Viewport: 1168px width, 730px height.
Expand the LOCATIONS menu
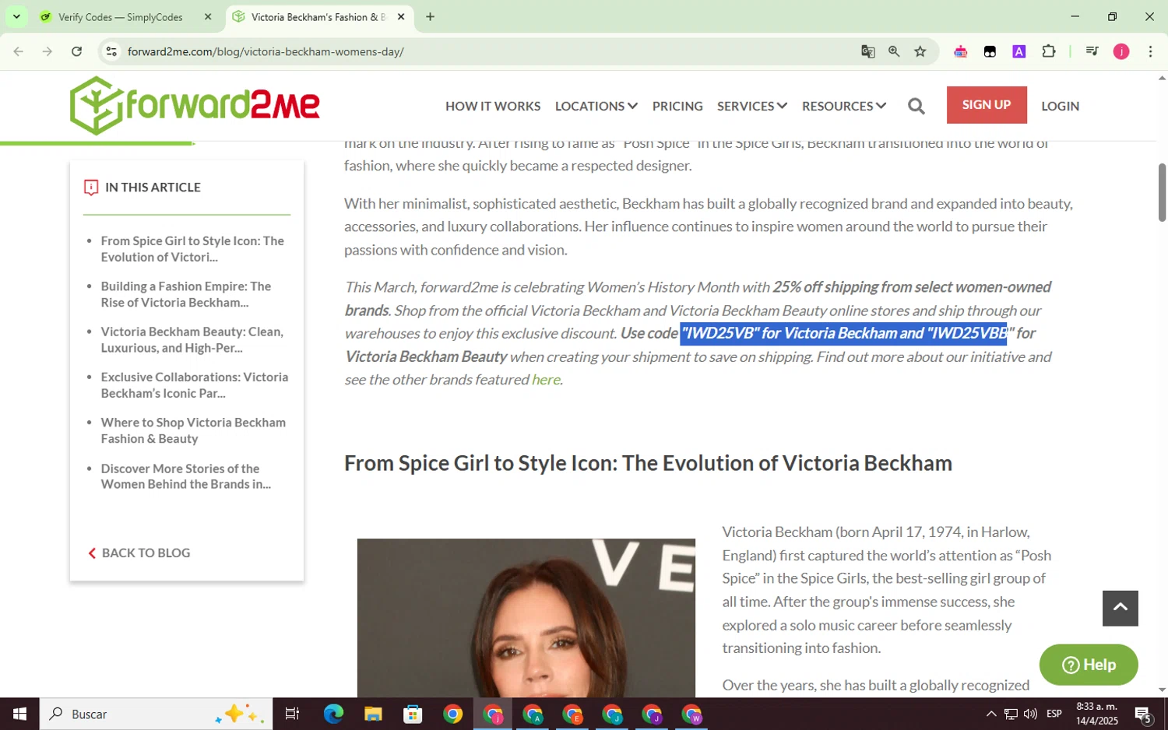596,106
